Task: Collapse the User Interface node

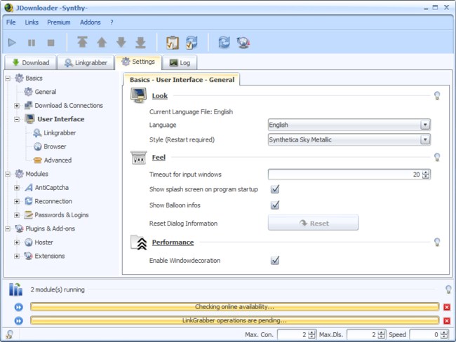Action: click(17, 119)
